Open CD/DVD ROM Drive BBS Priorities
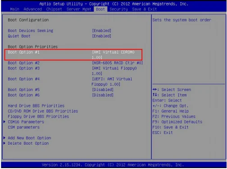The width and height of the screenshot is (227, 169). point(43,111)
